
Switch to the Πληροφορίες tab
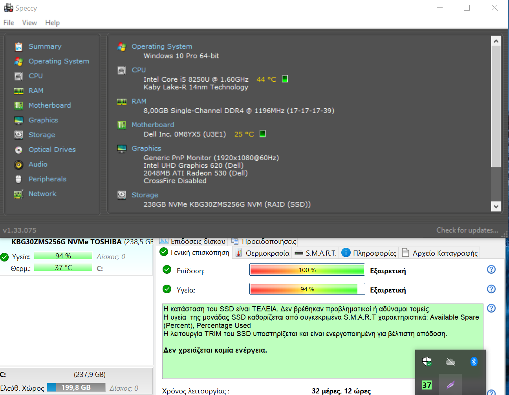369,253
